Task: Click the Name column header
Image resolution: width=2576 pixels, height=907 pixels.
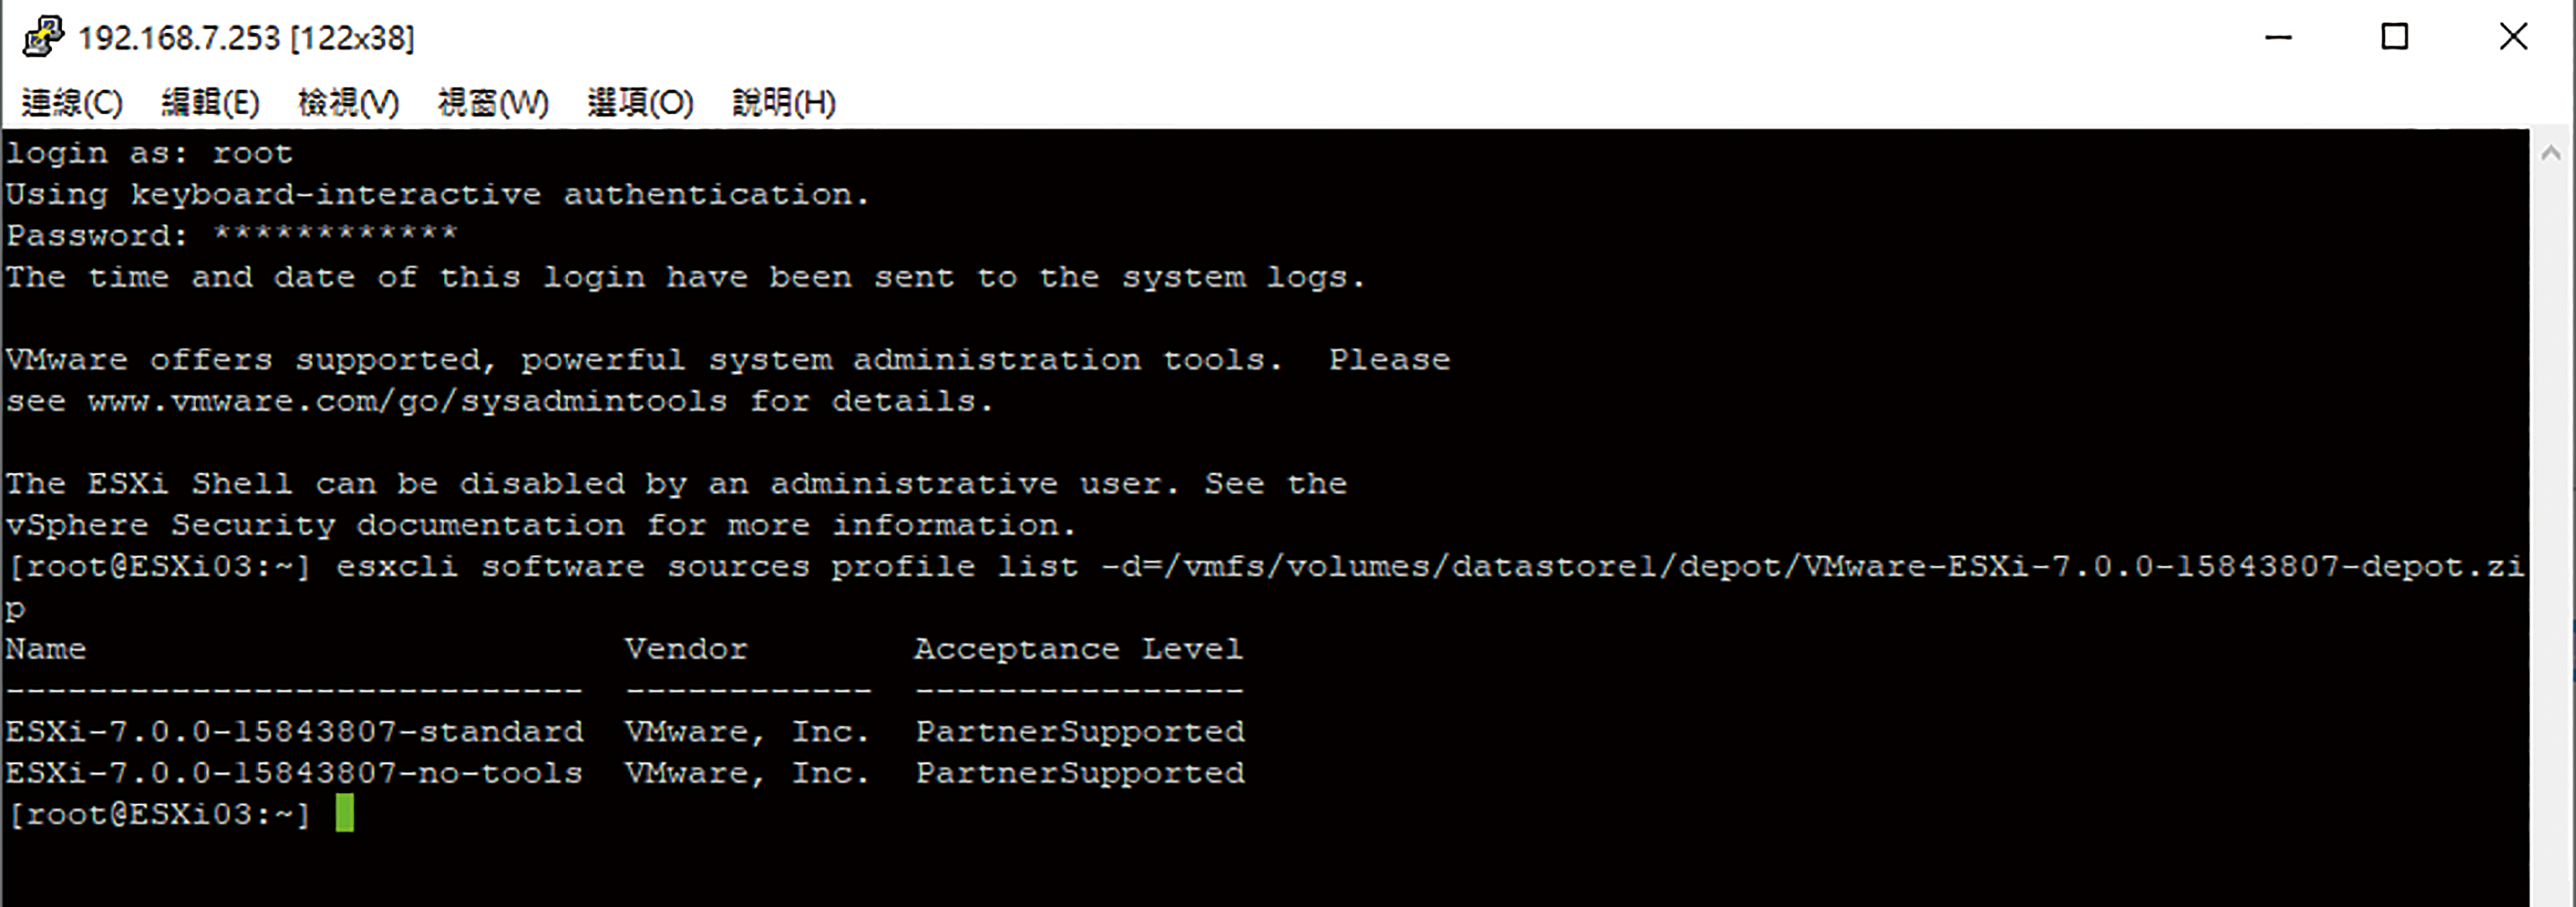Action: (46, 649)
